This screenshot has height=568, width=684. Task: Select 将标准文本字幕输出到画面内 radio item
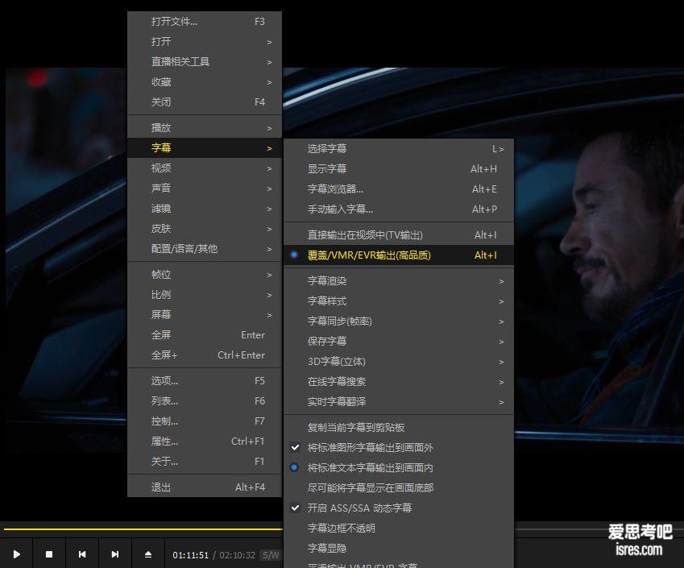(x=399, y=467)
